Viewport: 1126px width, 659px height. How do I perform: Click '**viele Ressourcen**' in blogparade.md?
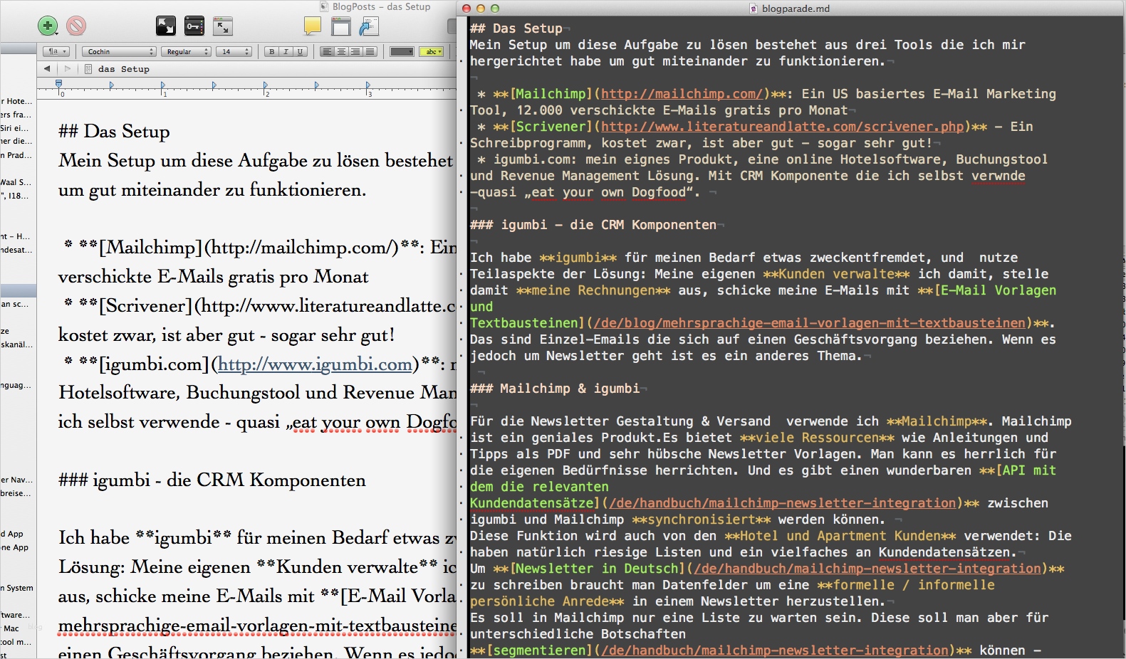tap(817, 438)
